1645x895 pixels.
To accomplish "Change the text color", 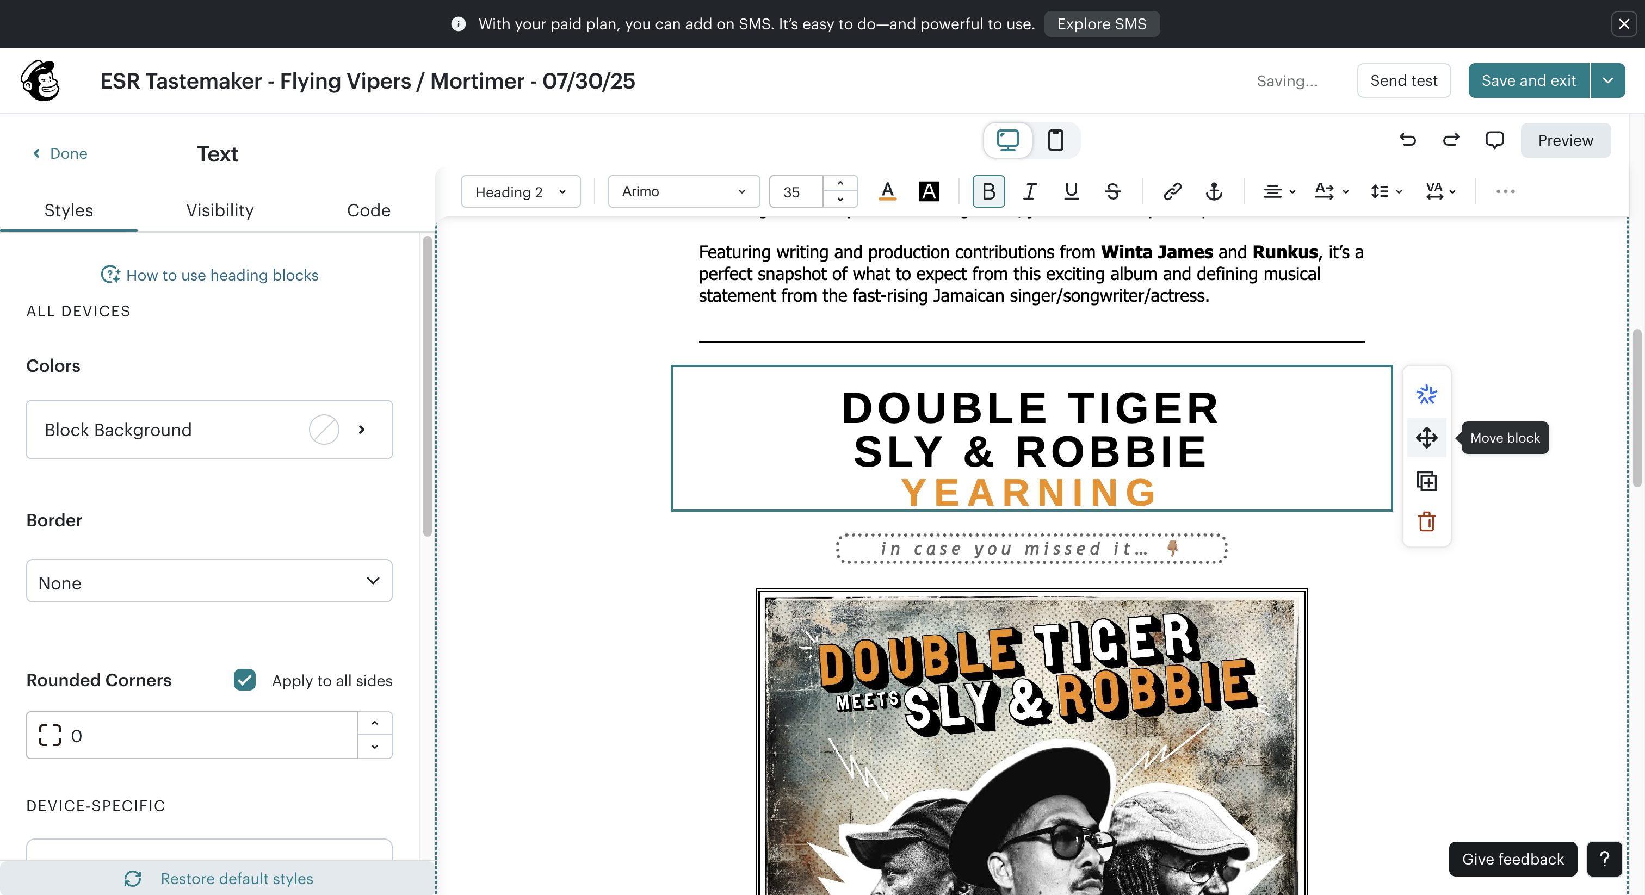I will pyautogui.click(x=887, y=191).
